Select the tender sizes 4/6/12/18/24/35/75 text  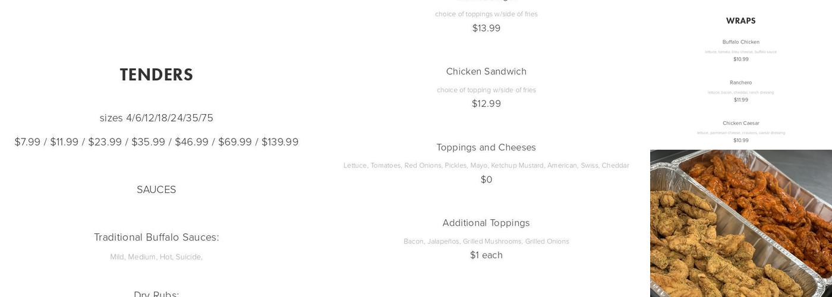coord(156,118)
